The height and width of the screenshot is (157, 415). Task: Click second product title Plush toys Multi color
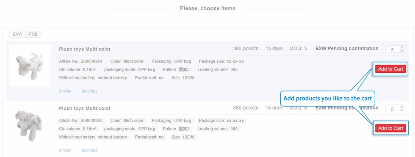[85, 108]
